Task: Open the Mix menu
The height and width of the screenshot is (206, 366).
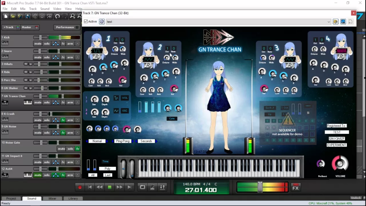Action: tap(23, 9)
